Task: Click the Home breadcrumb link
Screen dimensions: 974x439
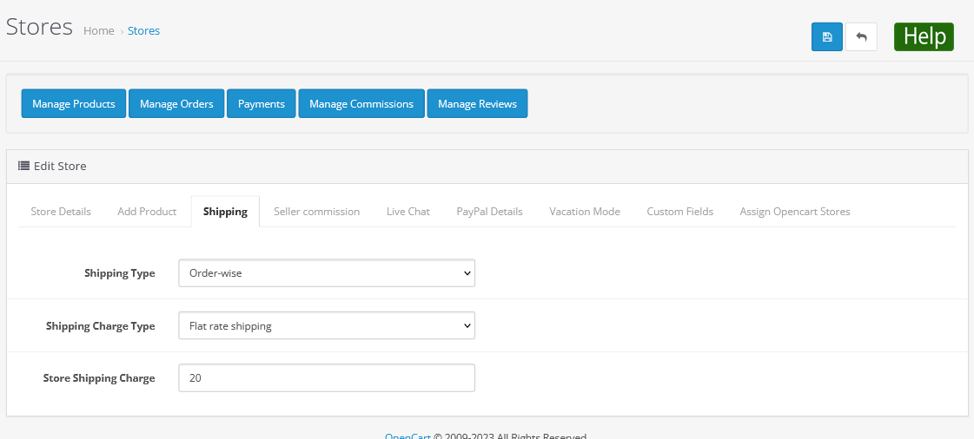Action: 99,31
